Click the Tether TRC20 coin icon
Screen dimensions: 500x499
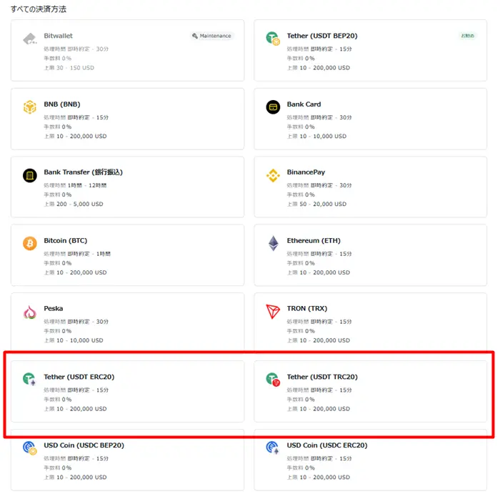pyautogui.click(x=273, y=380)
